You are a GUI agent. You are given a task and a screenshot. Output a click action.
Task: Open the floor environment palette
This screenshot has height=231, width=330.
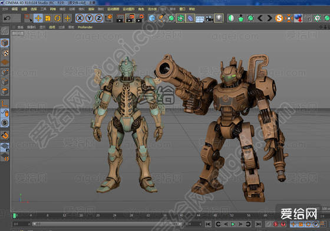200,18
